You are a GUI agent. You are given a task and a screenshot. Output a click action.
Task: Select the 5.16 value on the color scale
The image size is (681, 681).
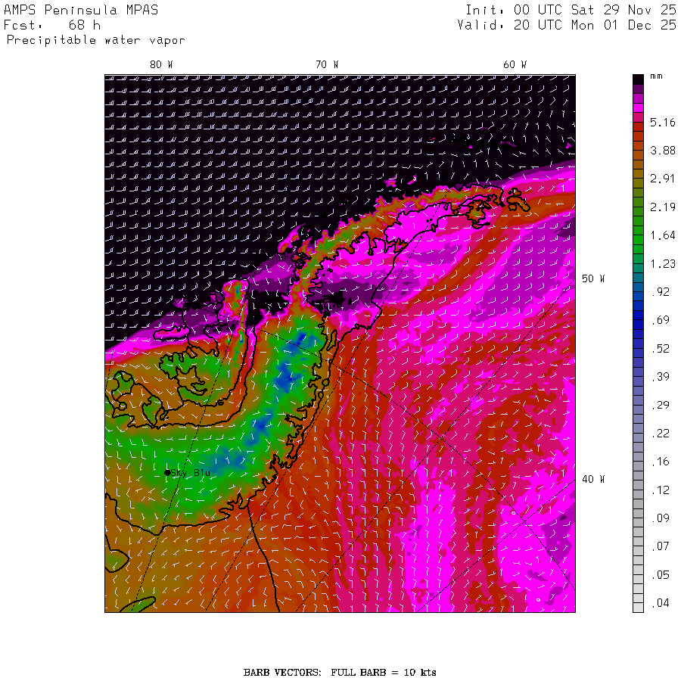pos(661,122)
